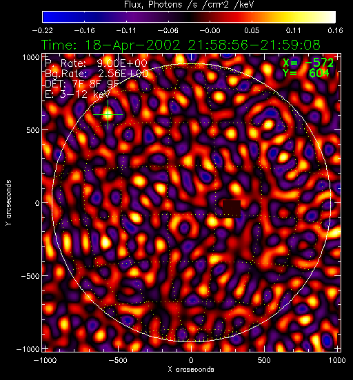Click the -500 tick label on Y axis
This screenshot has height=380, width=353.
point(30,276)
